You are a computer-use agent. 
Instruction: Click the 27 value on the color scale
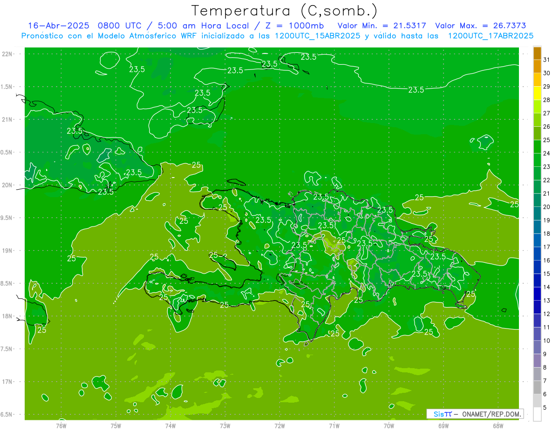[x=547, y=113]
